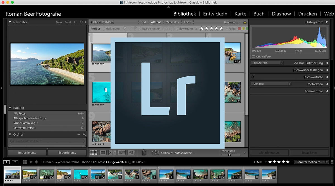Reverse sort direction with A-Z icon
The height and width of the screenshot is (186, 335).
coord(155,153)
